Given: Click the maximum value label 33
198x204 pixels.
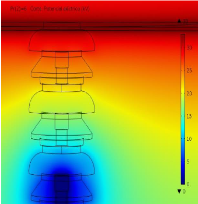Looking at the screenshot, I should 185,21.
